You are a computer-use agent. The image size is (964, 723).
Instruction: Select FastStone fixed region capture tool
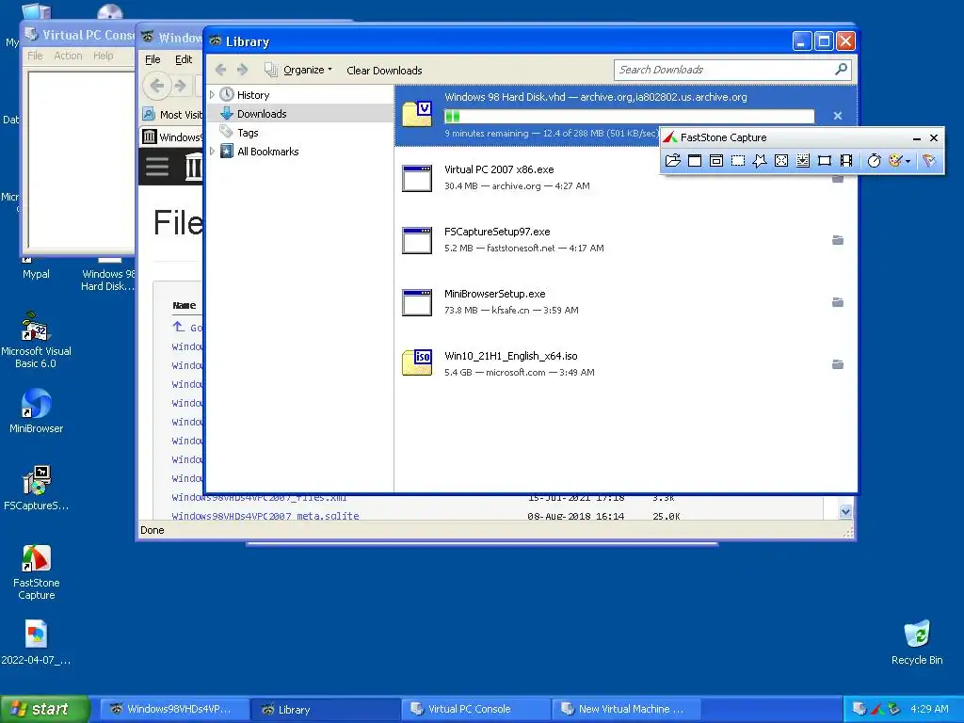point(825,160)
